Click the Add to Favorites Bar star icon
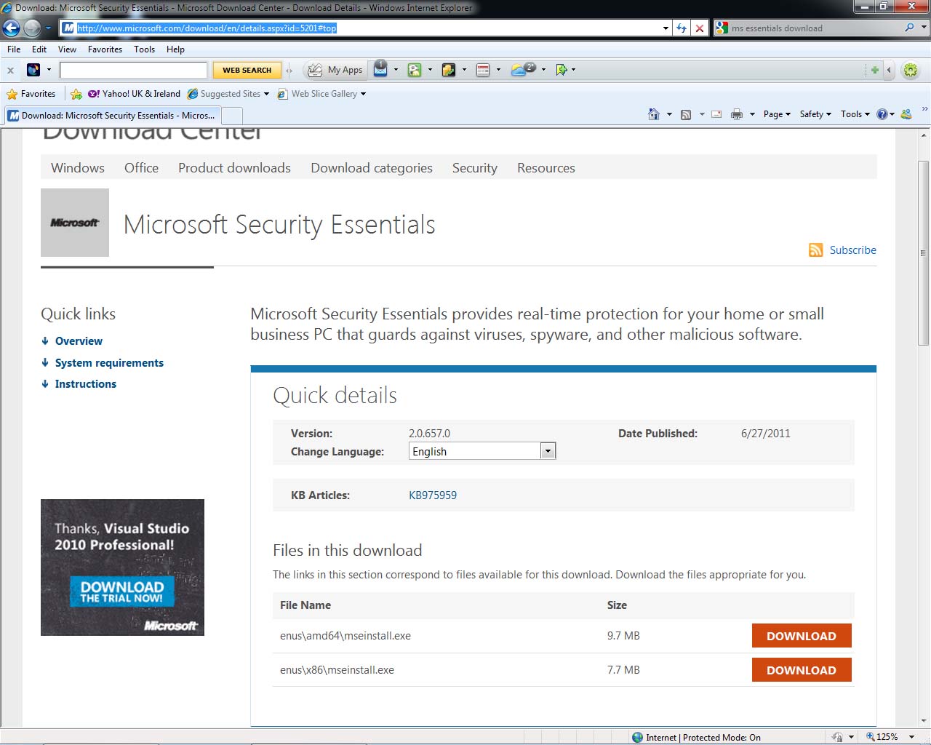Screen dimensions: 931x745 tap(76, 94)
